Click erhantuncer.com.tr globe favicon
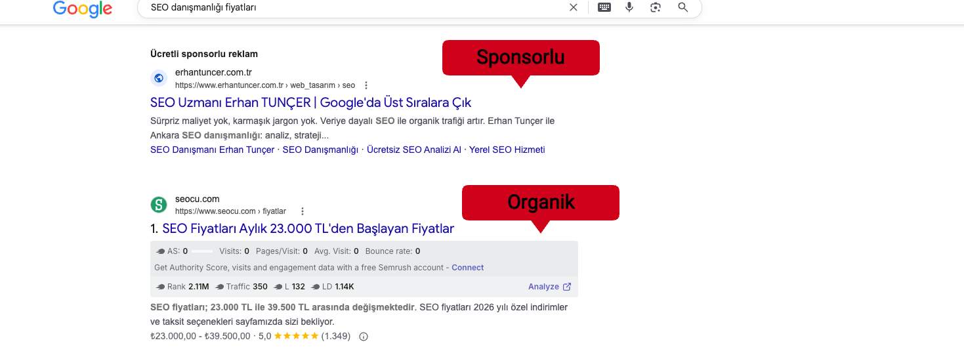964x353 pixels. pyautogui.click(x=159, y=78)
